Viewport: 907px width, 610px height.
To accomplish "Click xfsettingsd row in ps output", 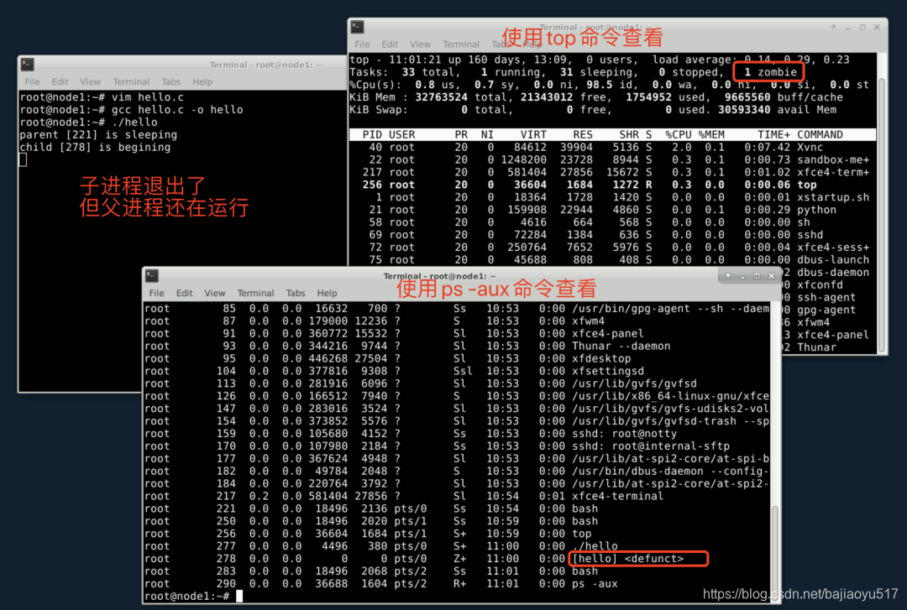I will 457,371.
